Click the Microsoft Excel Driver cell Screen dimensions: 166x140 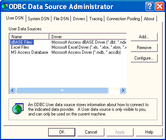(89, 47)
